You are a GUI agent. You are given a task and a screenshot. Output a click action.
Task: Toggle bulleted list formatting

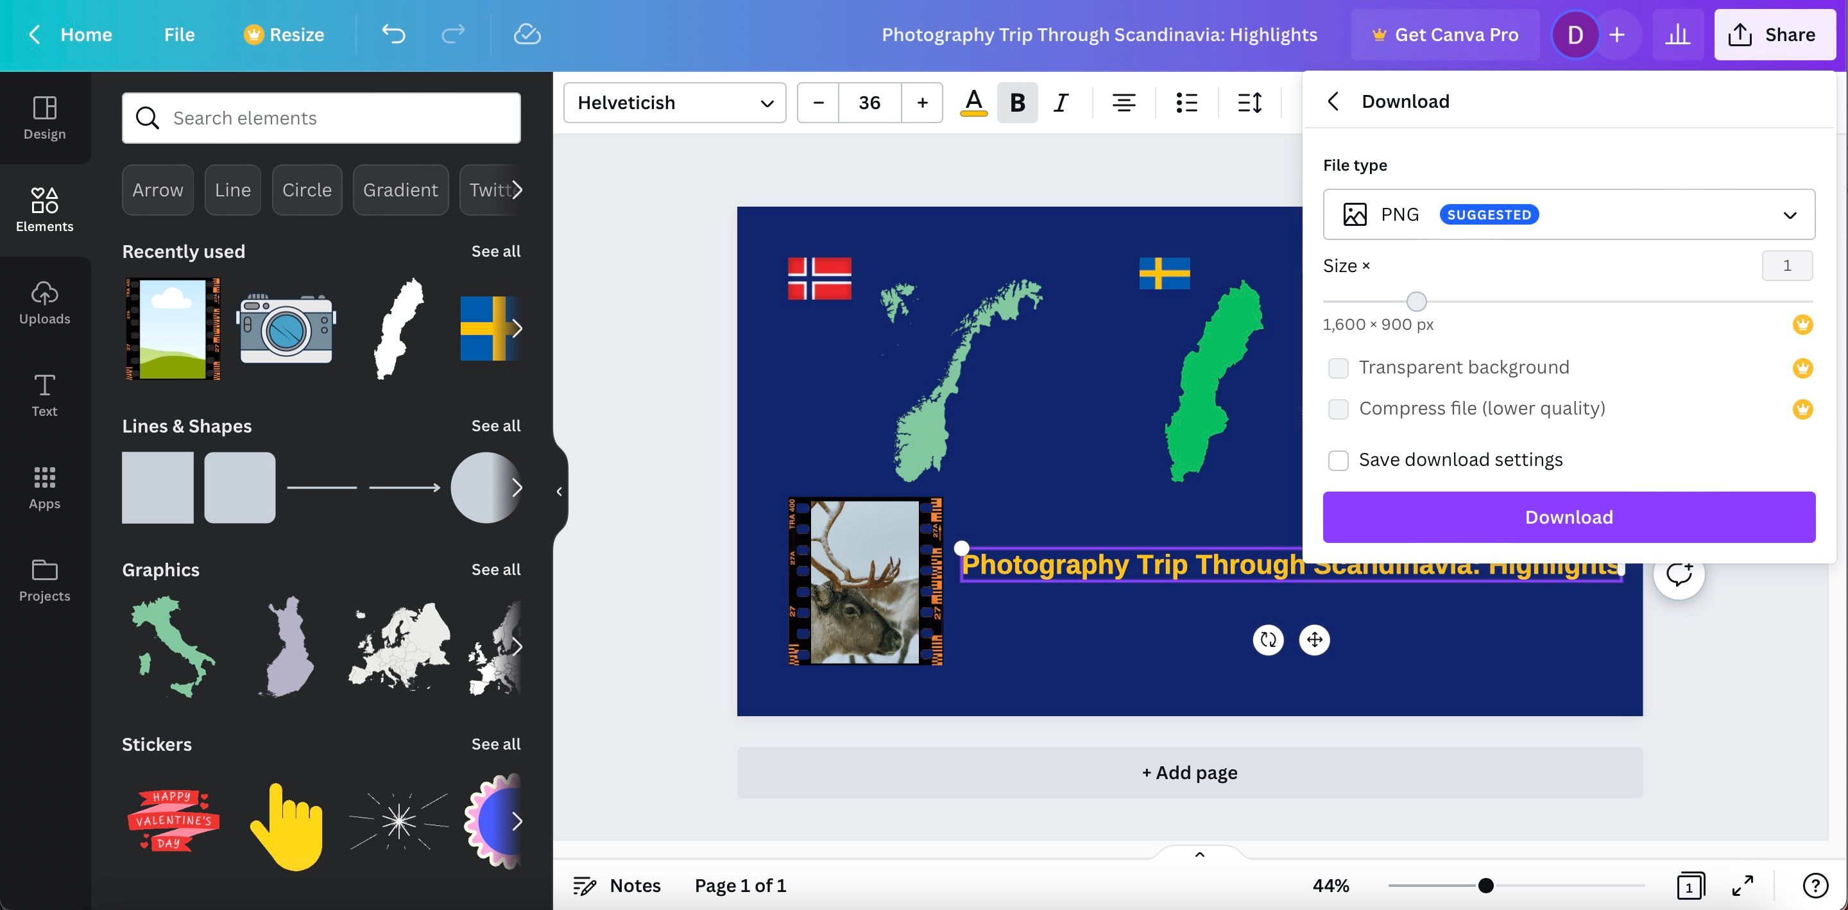1186,103
